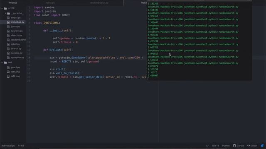This screenshot has width=266, height=149.
Task: Click the file icon beside sensors.py
Action: point(8,53)
